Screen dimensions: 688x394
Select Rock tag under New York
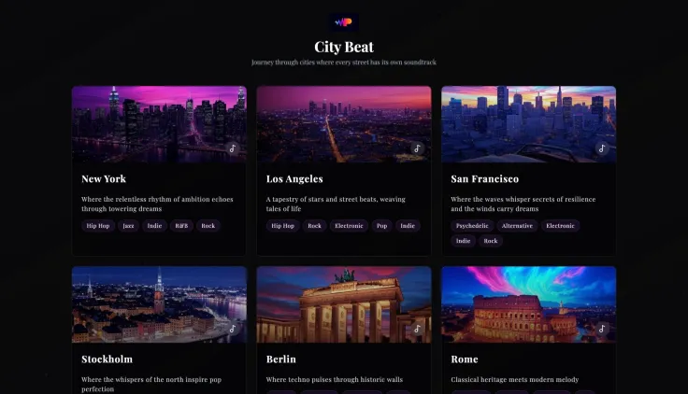point(208,226)
